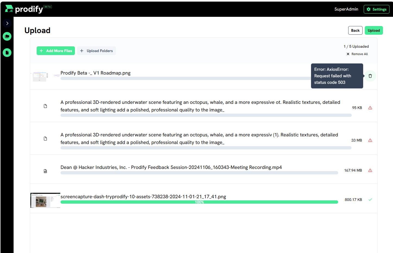Click the SuperAdmin account label
This screenshot has height=253, width=393.
[346, 9]
